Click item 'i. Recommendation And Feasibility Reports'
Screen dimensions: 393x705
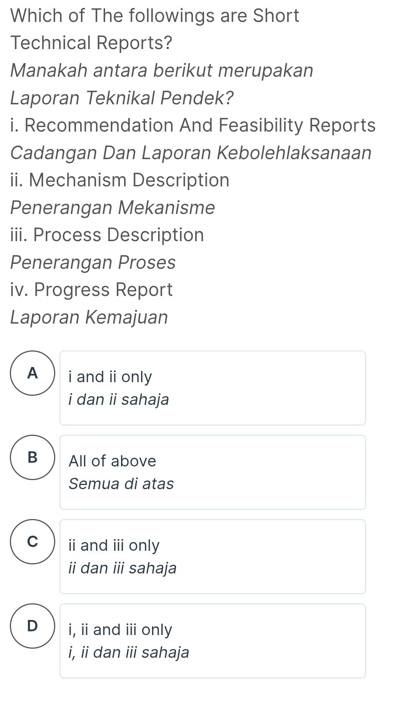point(193,125)
